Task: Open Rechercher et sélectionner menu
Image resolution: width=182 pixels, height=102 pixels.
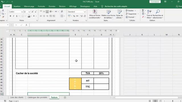Action: (x=158, y=14)
